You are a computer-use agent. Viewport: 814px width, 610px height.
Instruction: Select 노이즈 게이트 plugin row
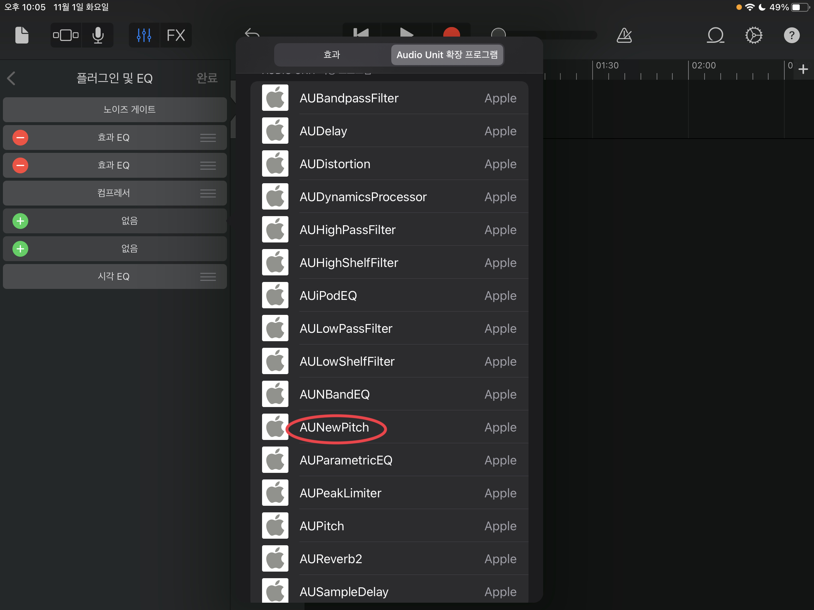pos(115,110)
